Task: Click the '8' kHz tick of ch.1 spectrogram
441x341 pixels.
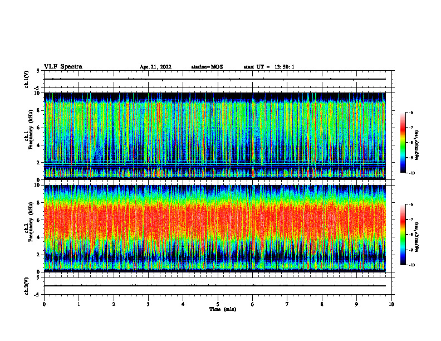Action: coord(38,110)
